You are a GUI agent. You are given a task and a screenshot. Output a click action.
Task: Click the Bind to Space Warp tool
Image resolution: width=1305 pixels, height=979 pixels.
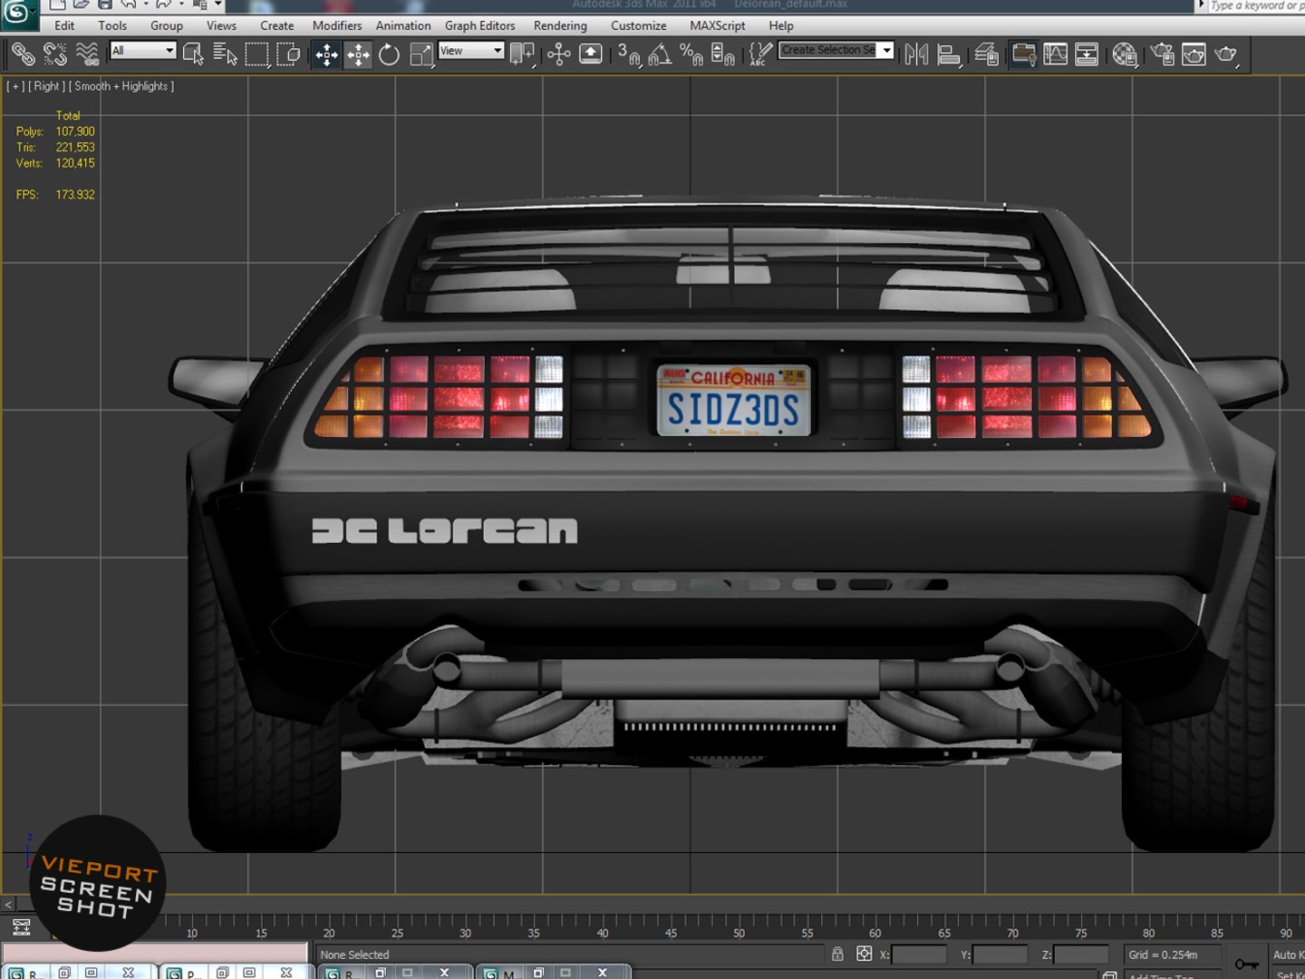pyautogui.click(x=87, y=54)
